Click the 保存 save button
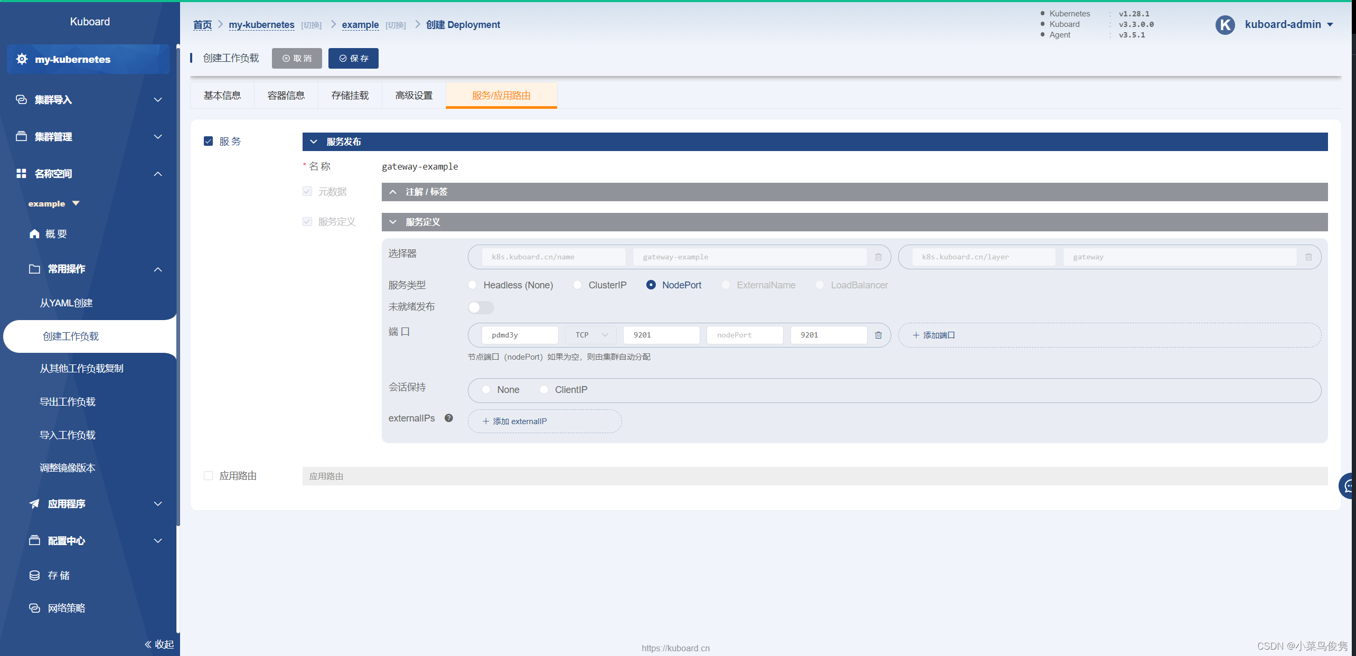The height and width of the screenshot is (656, 1356). tap(353, 58)
